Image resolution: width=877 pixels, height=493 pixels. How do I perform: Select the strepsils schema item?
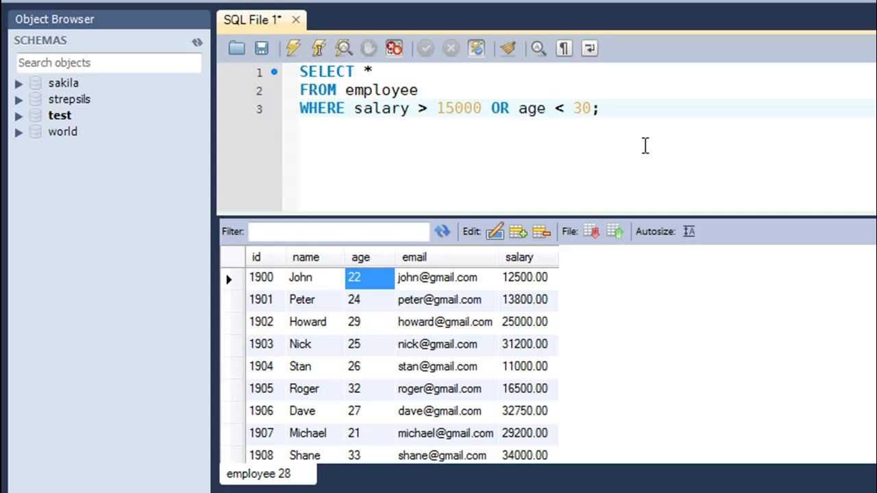pyautogui.click(x=69, y=99)
